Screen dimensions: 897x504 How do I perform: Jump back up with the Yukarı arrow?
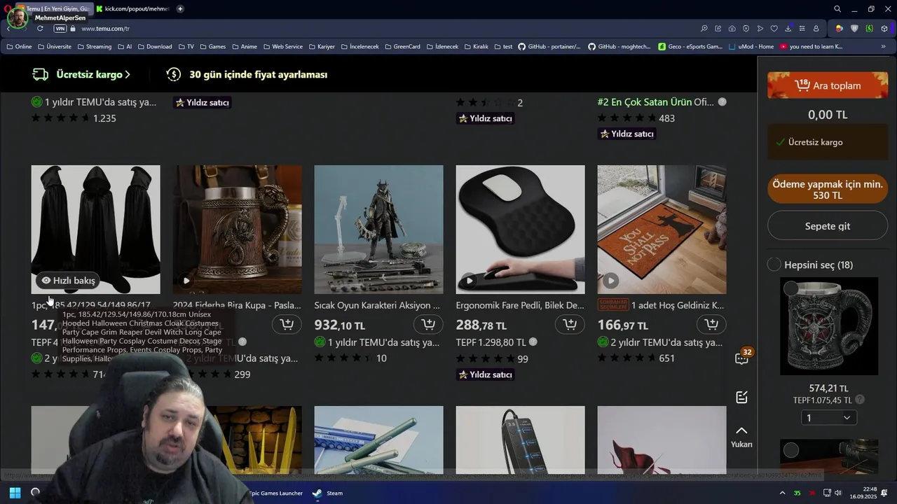pyautogui.click(x=741, y=436)
